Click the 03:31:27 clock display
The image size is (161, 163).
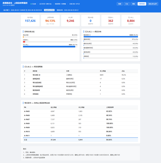point(153,4)
